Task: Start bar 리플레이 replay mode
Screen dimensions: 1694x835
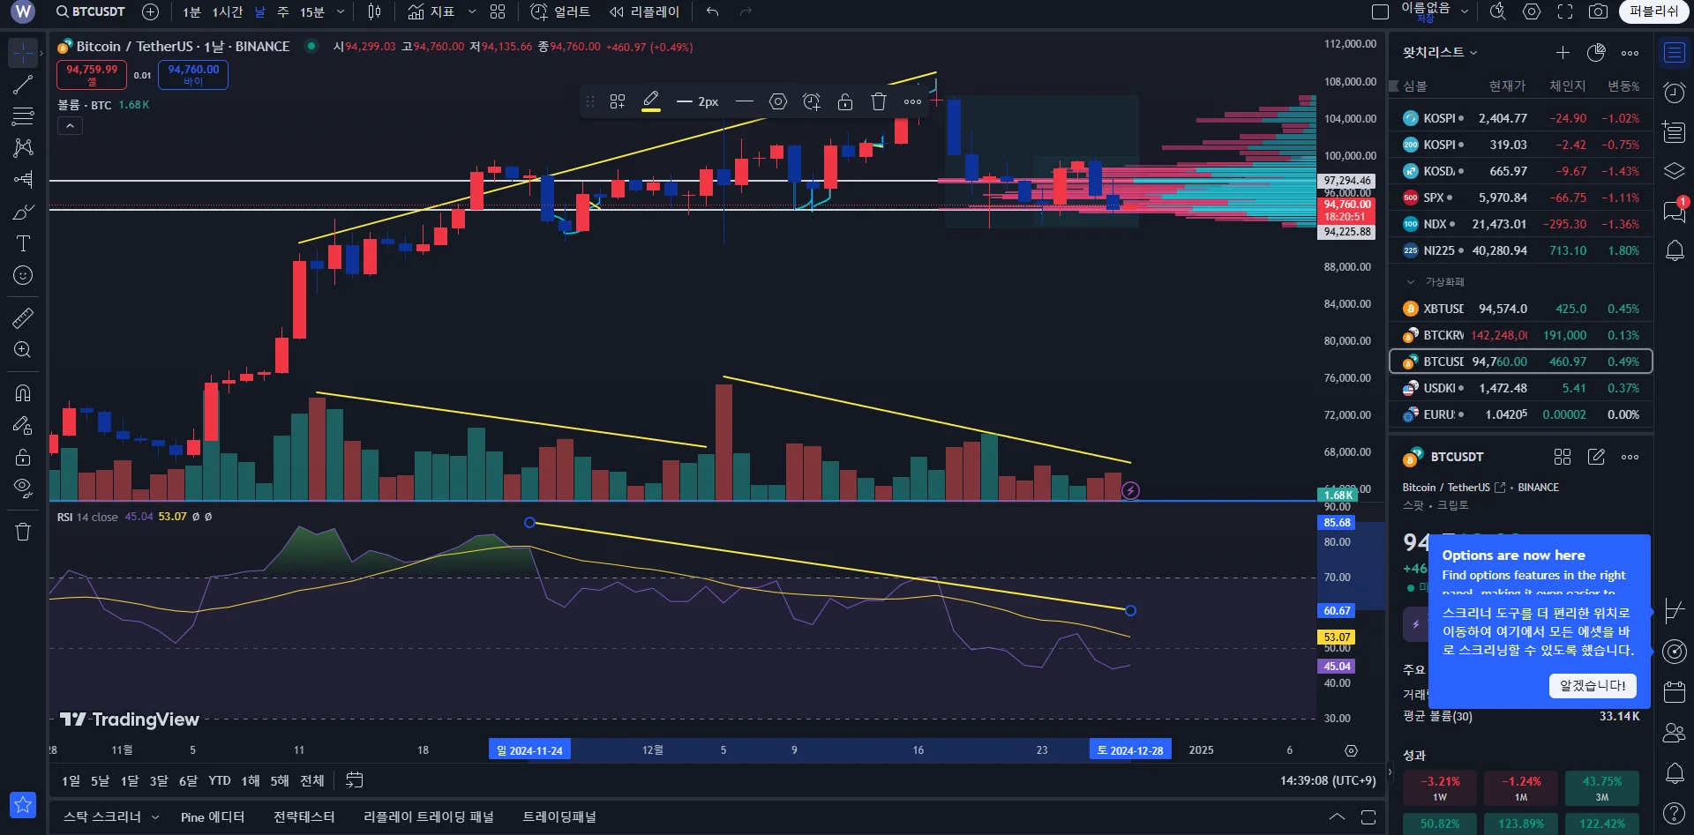Action: click(645, 12)
